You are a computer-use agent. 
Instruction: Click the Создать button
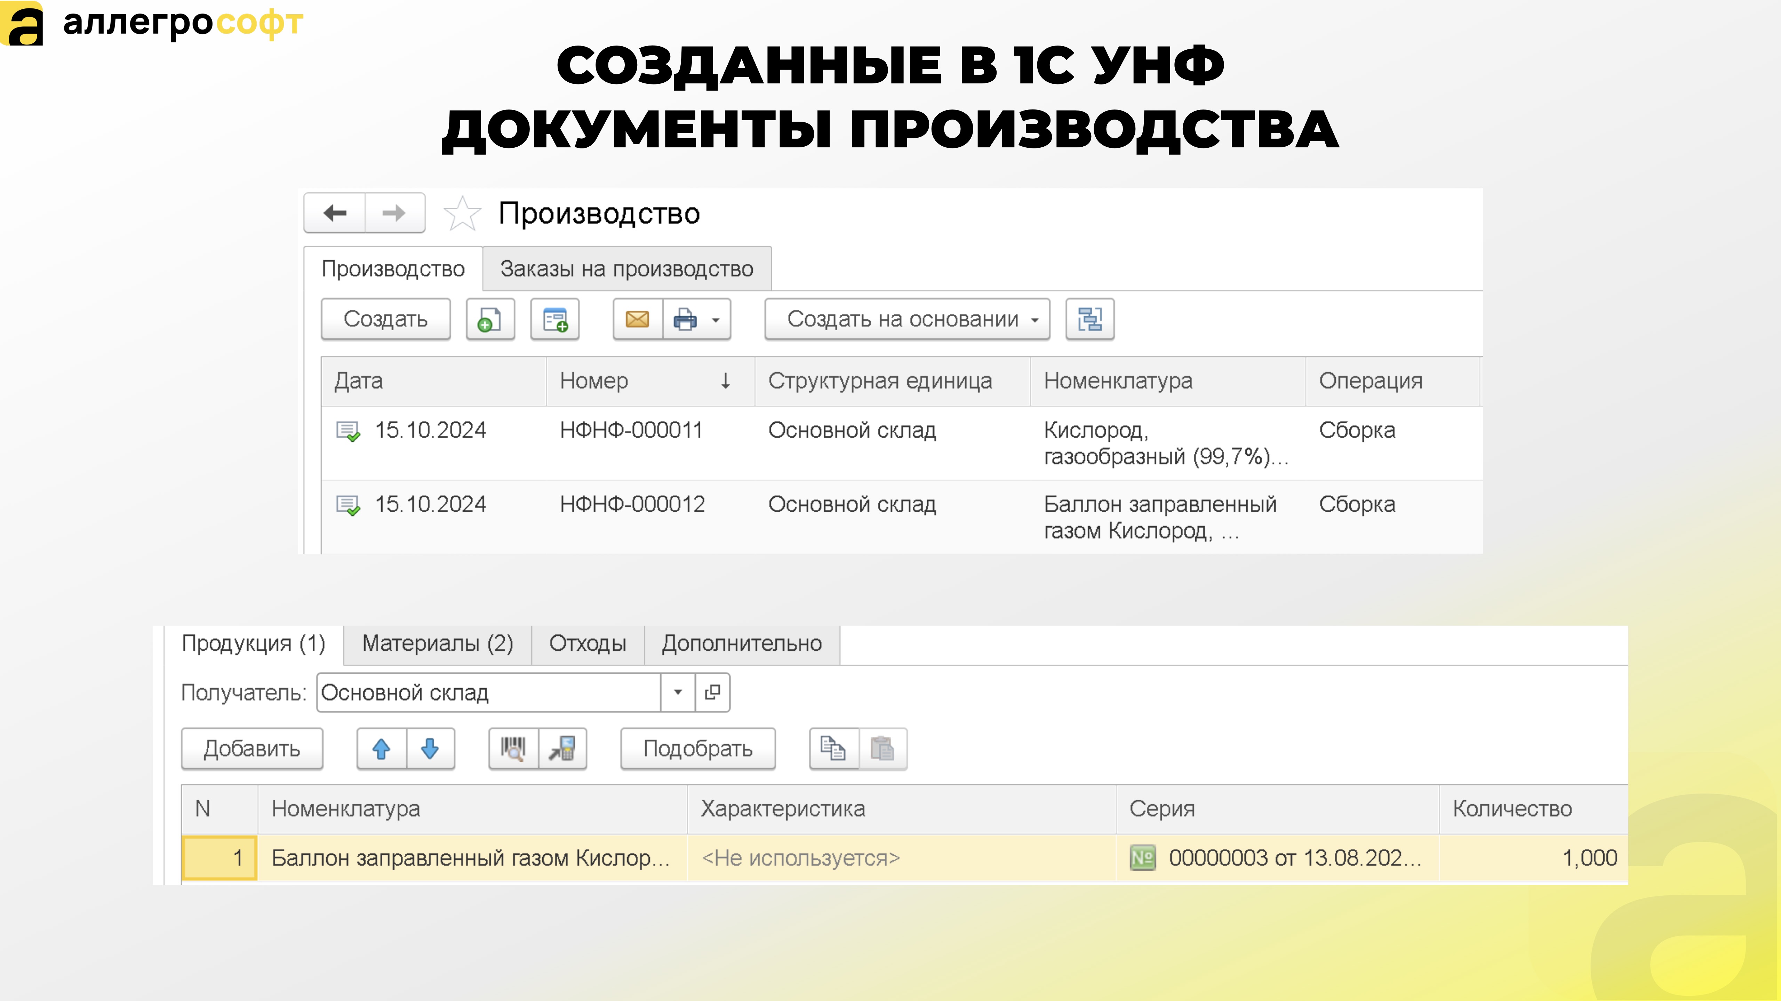pos(386,319)
